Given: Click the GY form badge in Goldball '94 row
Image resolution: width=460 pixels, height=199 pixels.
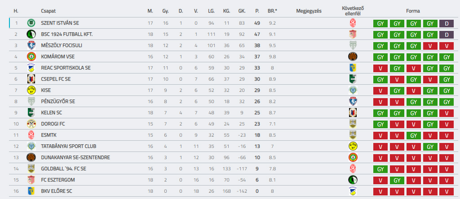Looking at the screenshot, I should pyautogui.click(x=380, y=169).
